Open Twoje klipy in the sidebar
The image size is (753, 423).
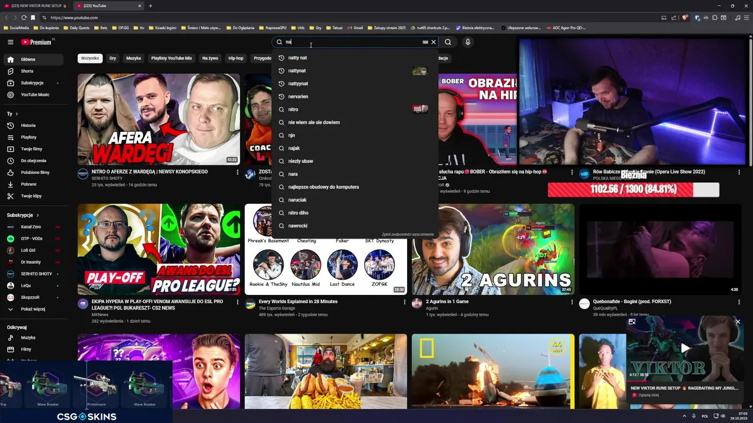click(34, 196)
